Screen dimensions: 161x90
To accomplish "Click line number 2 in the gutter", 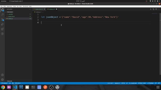I will click(38, 17).
